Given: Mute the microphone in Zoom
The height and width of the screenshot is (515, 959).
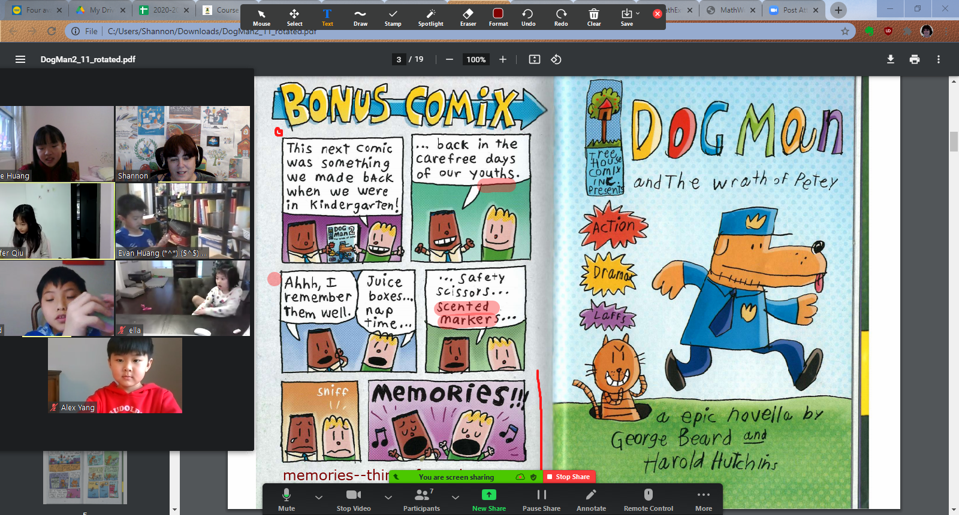Looking at the screenshot, I should [x=287, y=499].
